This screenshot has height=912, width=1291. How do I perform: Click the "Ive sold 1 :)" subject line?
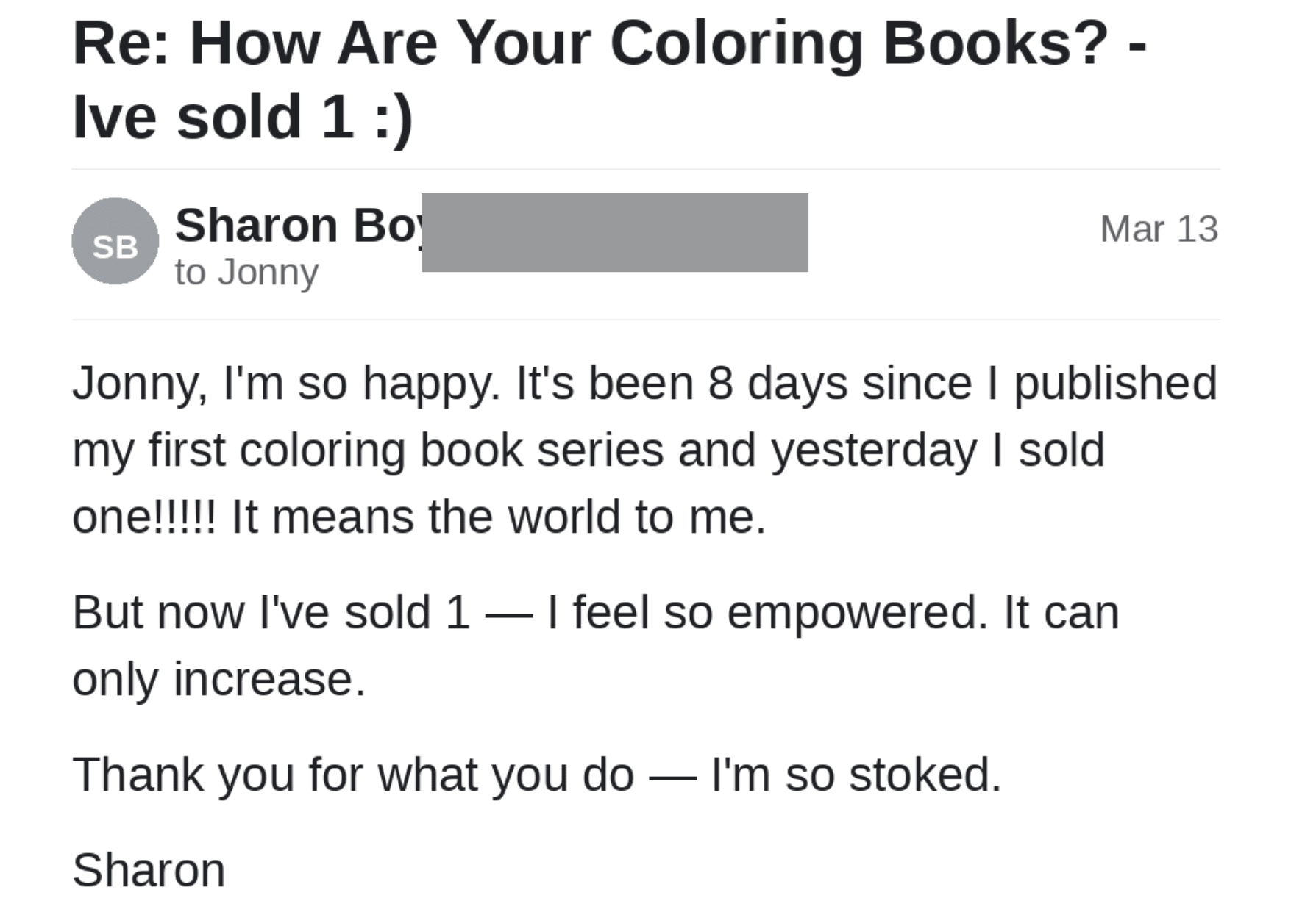[243, 117]
